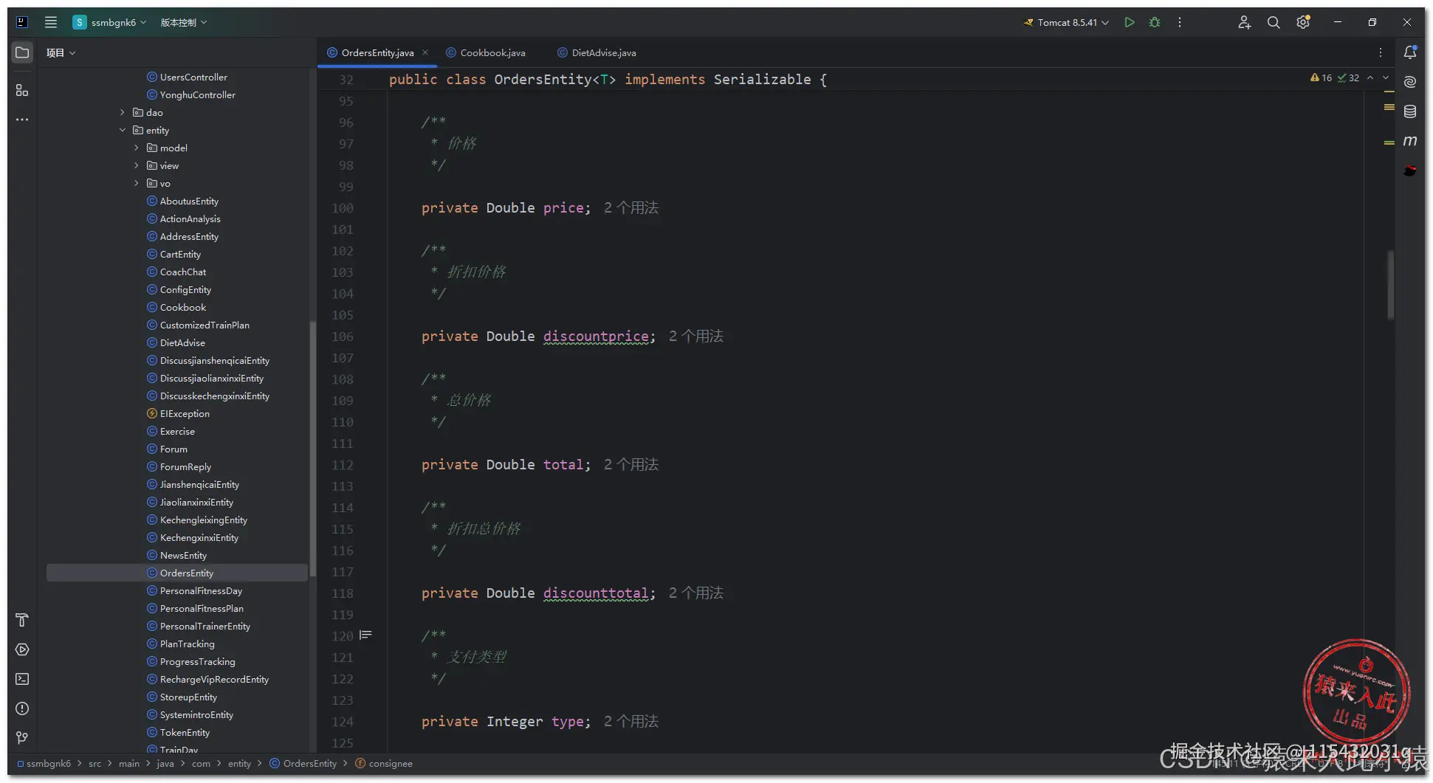Click consignee in the breadcrumb bar
Viewport: 1433px width, 783px height.
click(384, 764)
